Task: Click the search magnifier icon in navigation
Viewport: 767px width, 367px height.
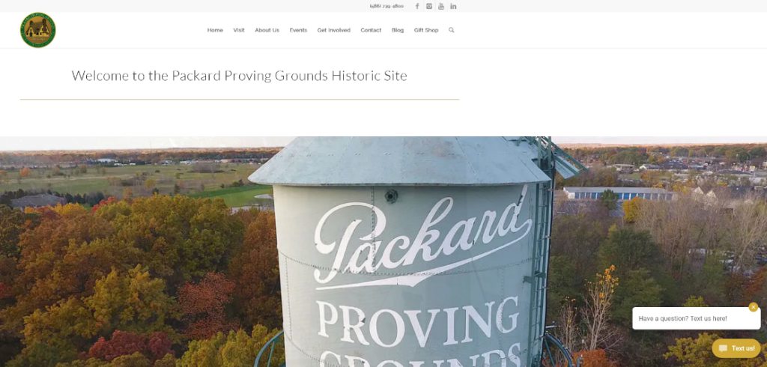Action: tap(451, 30)
